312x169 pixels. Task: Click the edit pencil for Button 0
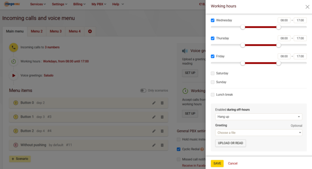click(x=154, y=103)
